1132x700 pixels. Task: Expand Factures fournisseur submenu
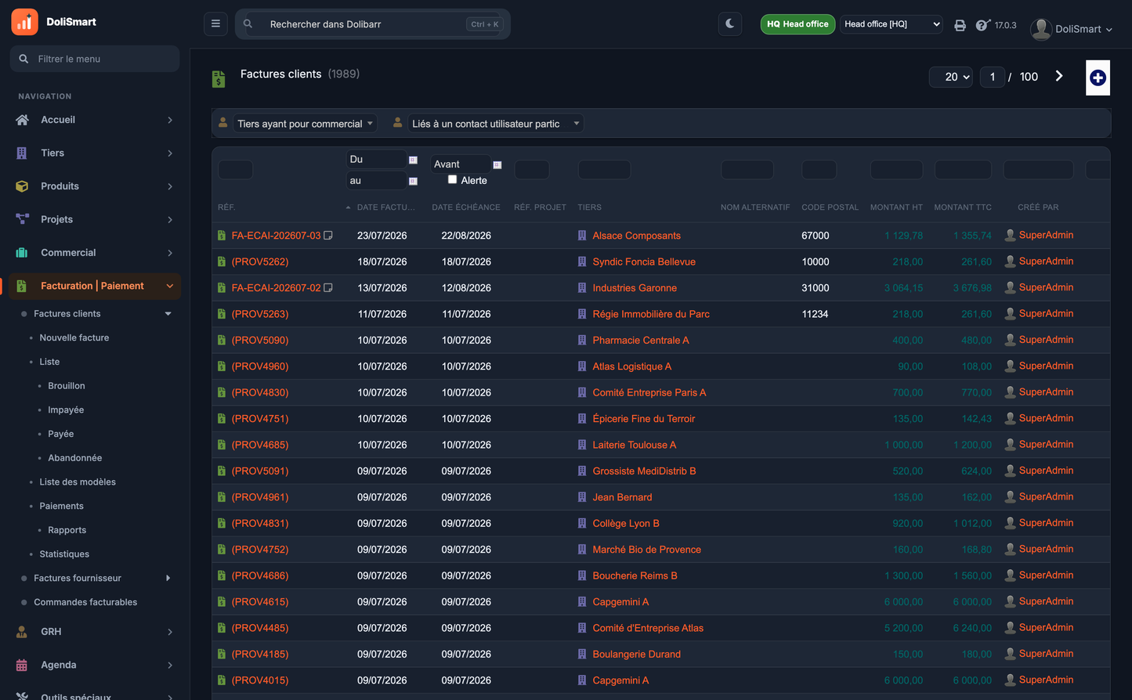(x=168, y=579)
